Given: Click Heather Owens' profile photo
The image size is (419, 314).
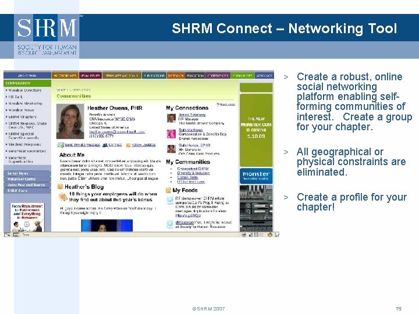Looking at the screenshot, I should click(70, 122).
